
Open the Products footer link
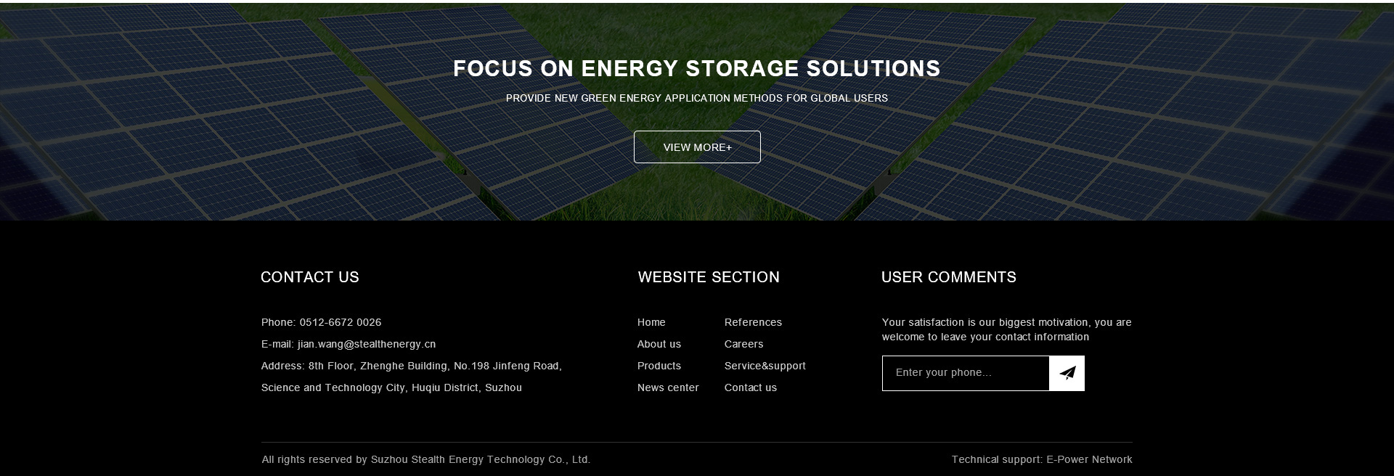point(659,366)
